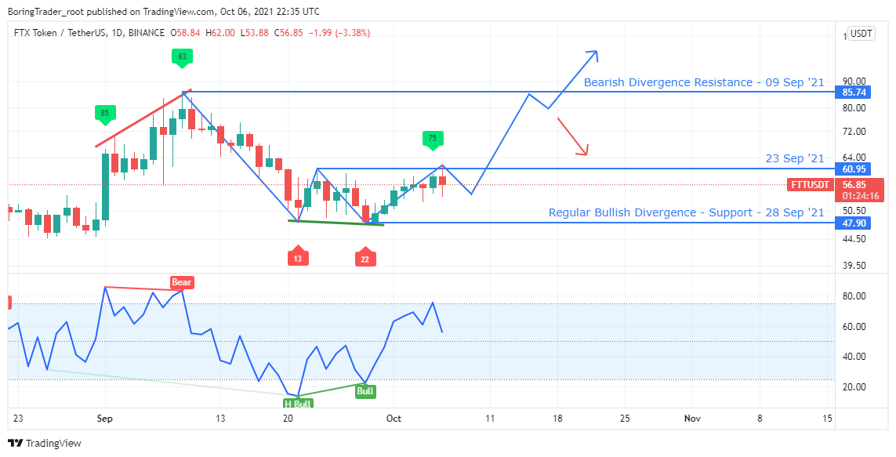Select the H Bull hidden divergence label
The image size is (896, 457).
click(298, 403)
